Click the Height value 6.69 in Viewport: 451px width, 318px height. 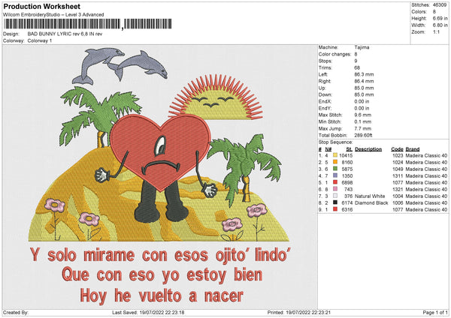coord(440,18)
